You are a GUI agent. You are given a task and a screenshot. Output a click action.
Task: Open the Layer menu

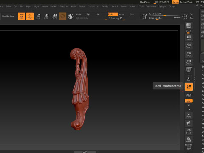29,6
